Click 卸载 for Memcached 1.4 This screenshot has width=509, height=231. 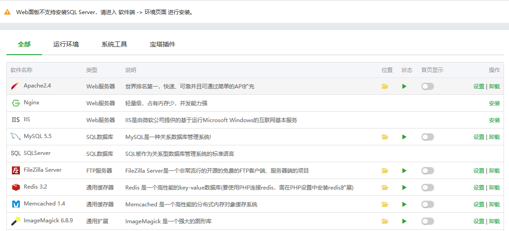point(494,205)
